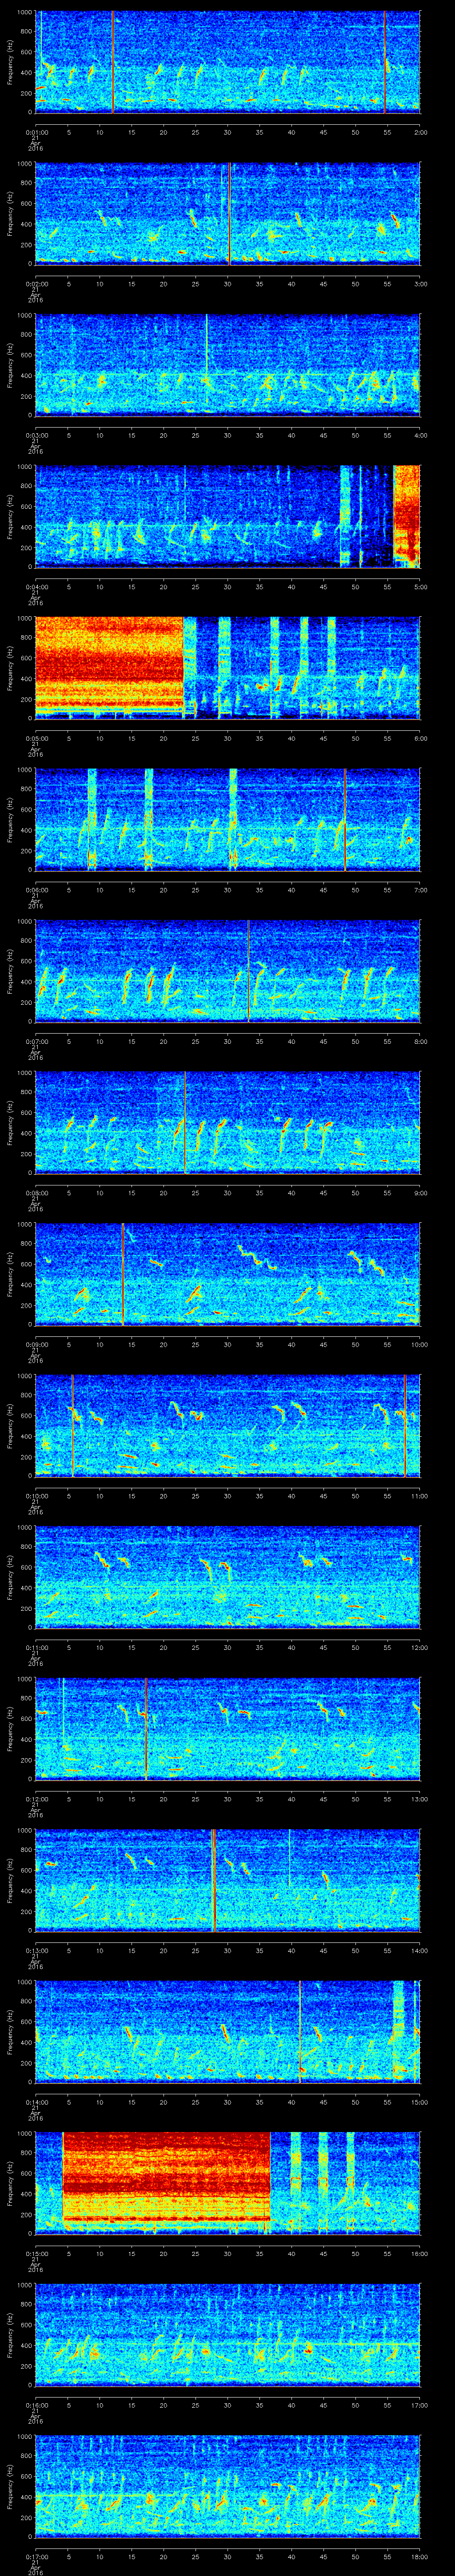
Task: Open the spectrogram starting at 0:02:00
Action: click(x=227, y=213)
